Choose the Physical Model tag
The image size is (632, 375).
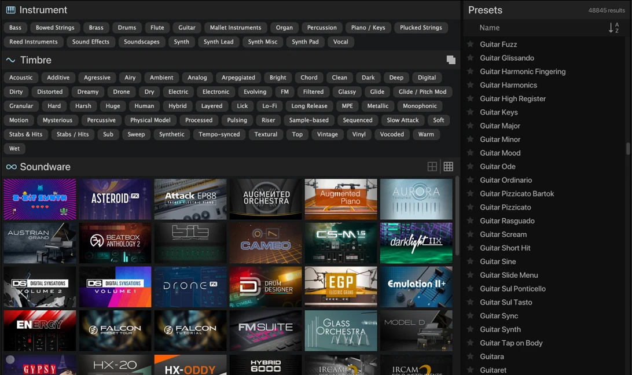pos(150,120)
